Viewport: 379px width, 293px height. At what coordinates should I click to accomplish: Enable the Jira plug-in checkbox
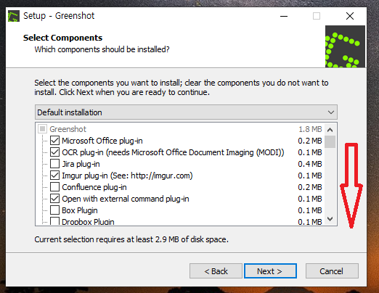coord(54,164)
